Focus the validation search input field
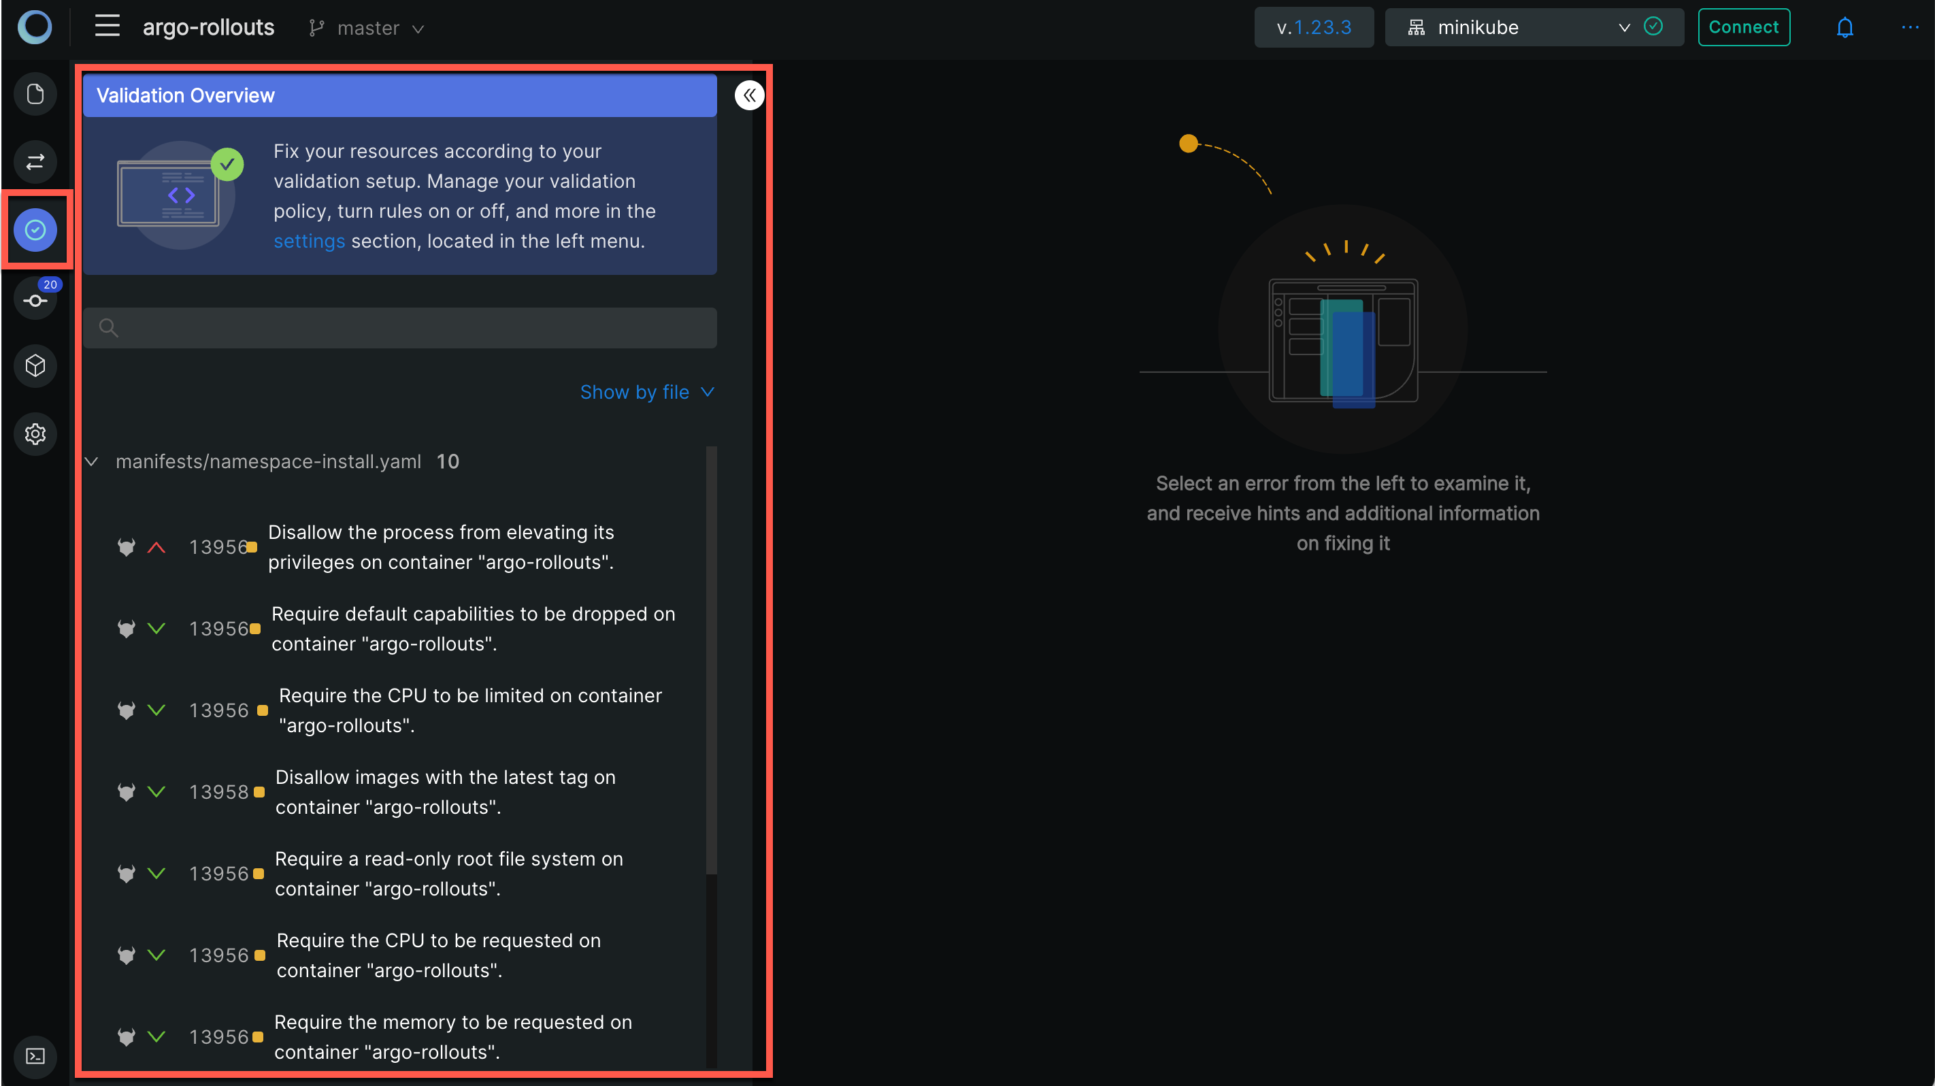The height and width of the screenshot is (1086, 1935). pos(399,327)
